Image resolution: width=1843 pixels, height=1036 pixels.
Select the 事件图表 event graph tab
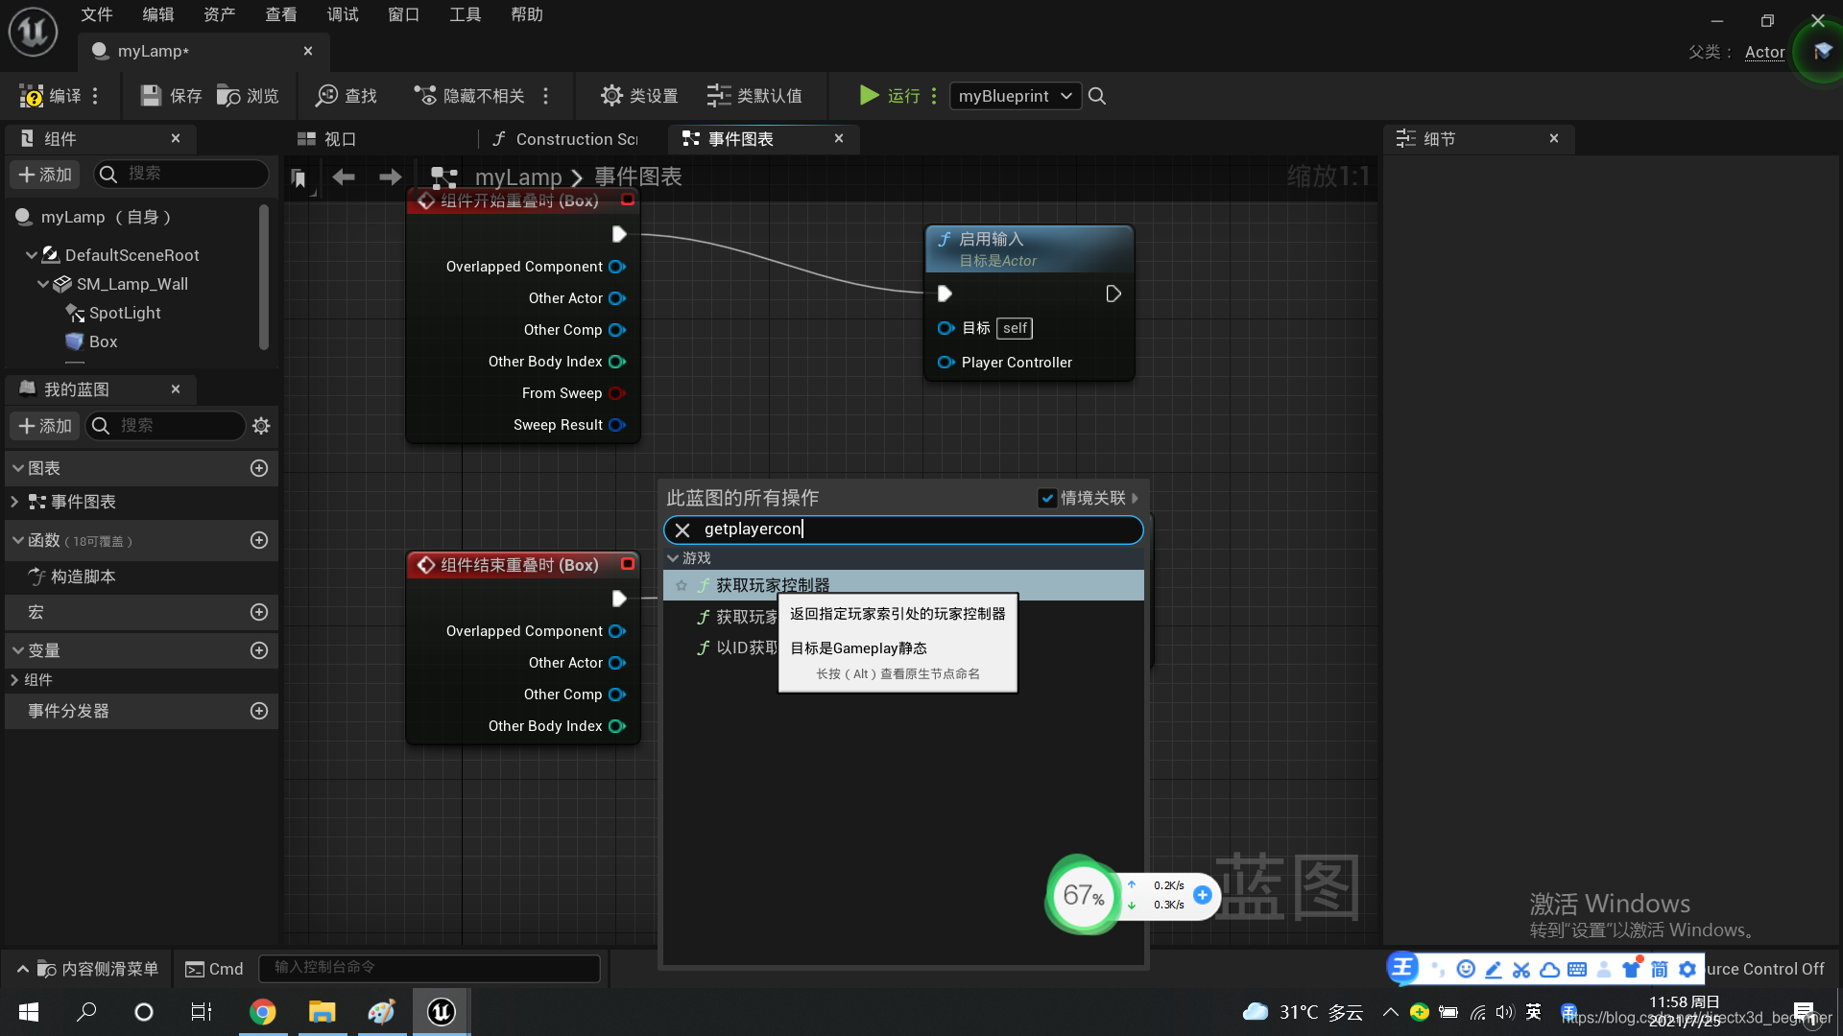pyautogui.click(x=747, y=138)
